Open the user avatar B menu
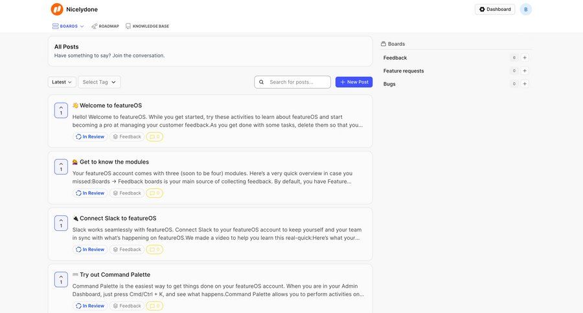 [526, 9]
